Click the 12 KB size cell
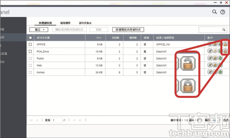The height and width of the screenshot is (138, 230). [99, 65]
